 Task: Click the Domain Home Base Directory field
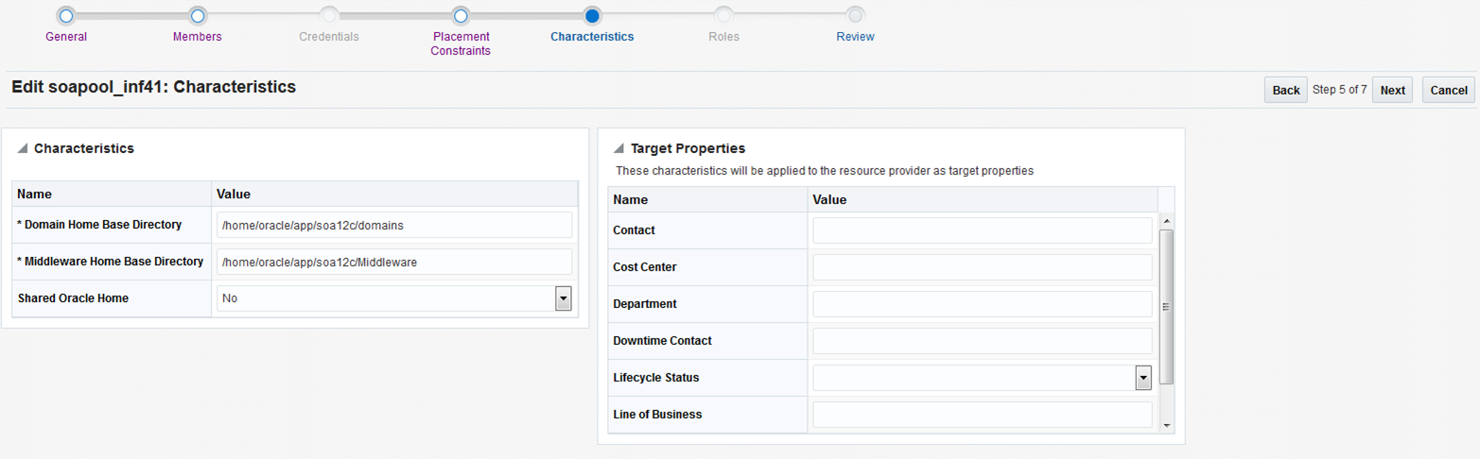[394, 225]
